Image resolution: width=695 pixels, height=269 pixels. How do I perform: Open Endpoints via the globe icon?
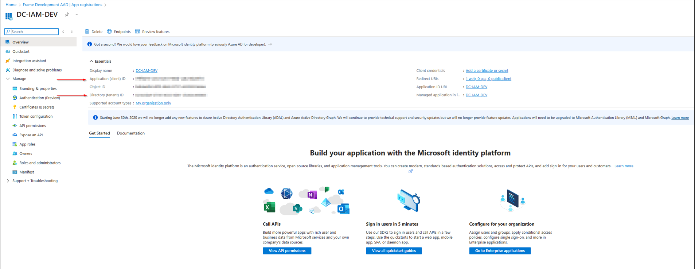(109, 32)
